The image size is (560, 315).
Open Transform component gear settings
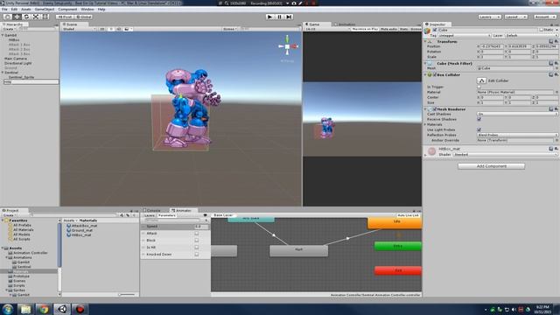tap(556, 42)
